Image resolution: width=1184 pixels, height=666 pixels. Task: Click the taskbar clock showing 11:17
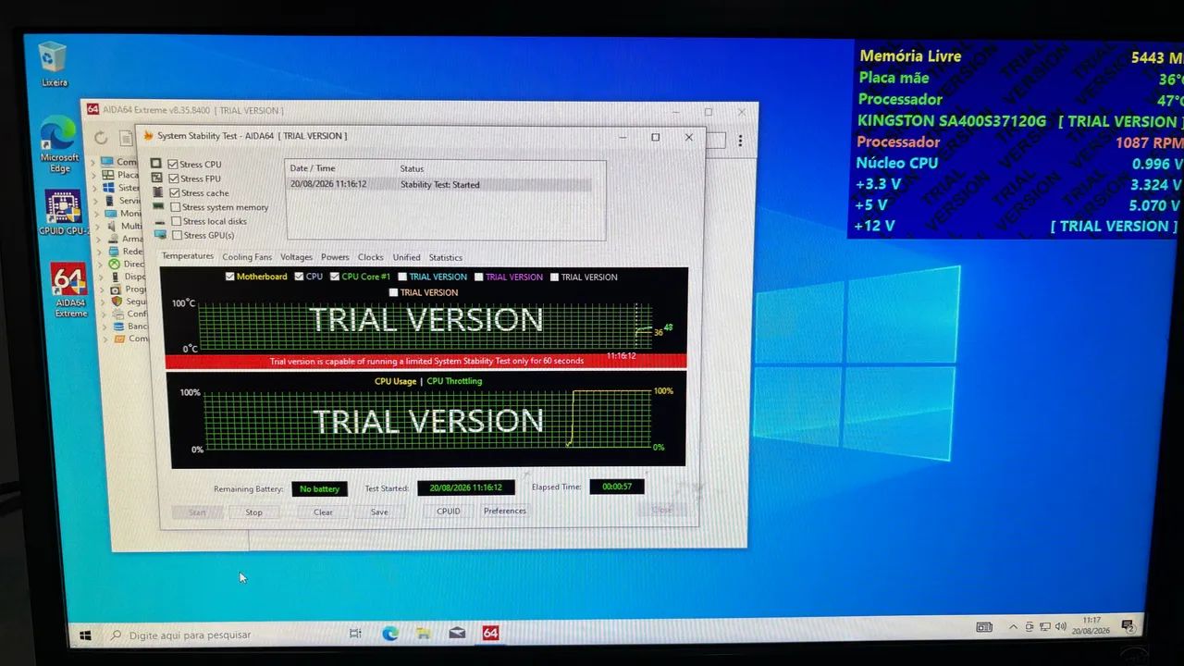coord(1091,624)
